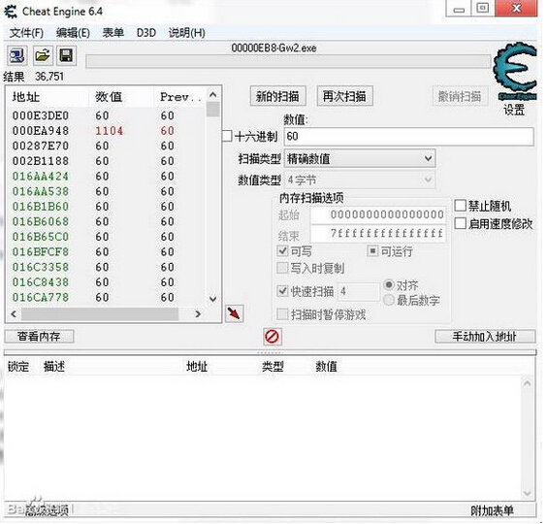Click the open folder icon
This screenshot has height=524, width=547.
coord(43,55)
